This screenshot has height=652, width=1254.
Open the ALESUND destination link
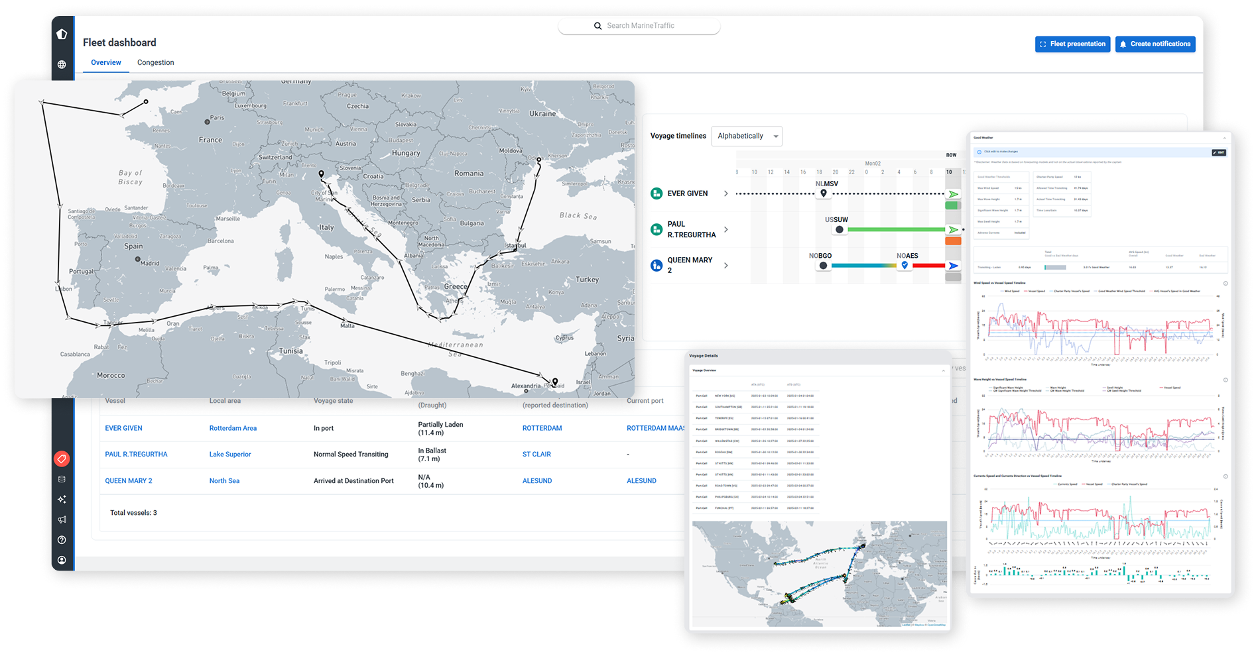coord(537,481)
